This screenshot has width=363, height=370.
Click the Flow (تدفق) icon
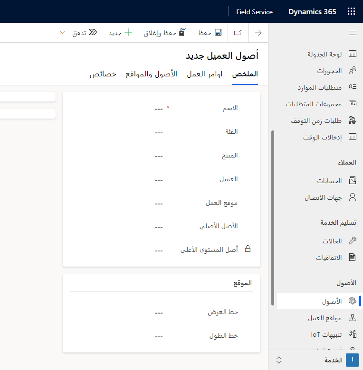(93, 32)
